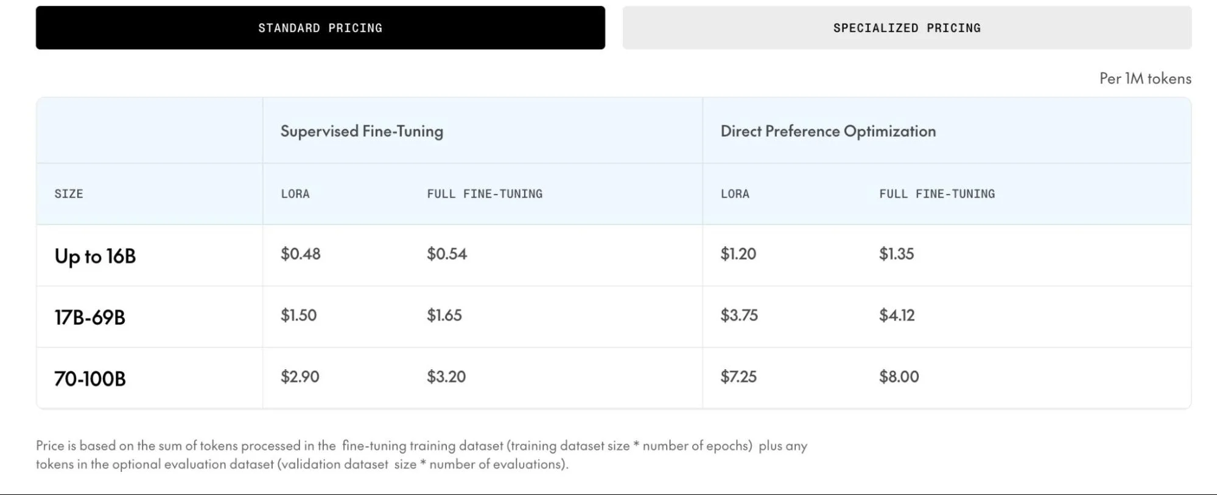
Task: Click FULL FINE-TUNING under Supervised Fine-Tuning
Action: (485, 194)
